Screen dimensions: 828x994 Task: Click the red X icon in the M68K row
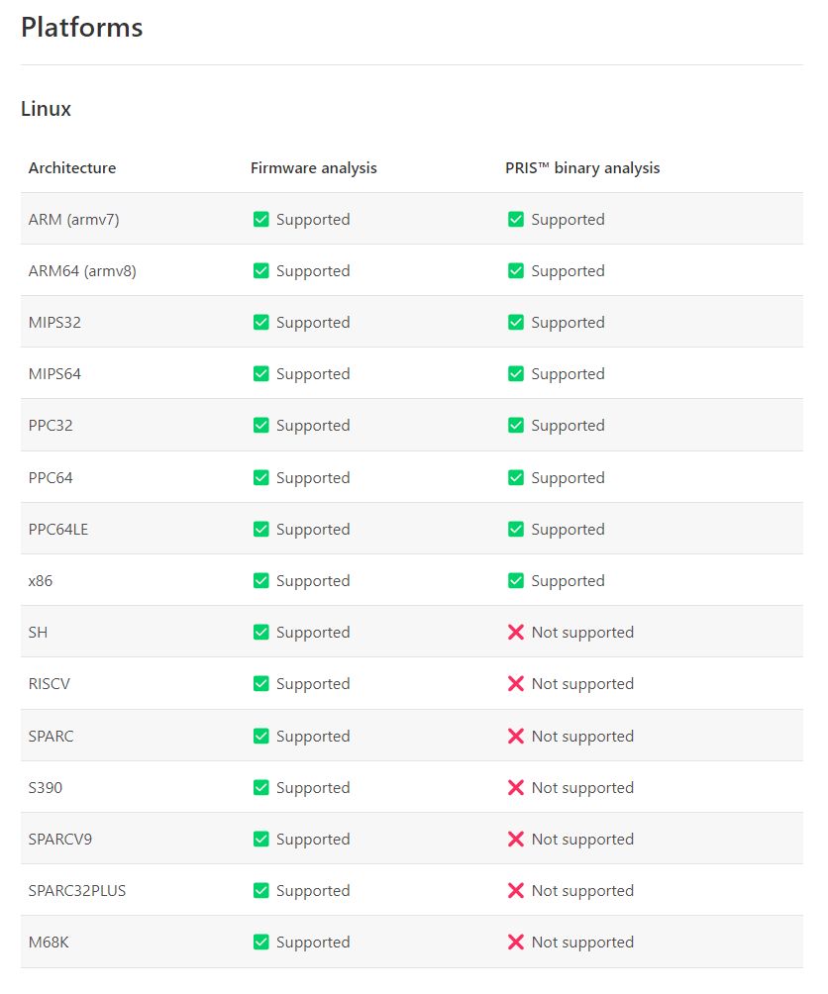click(x=515, y=942)
